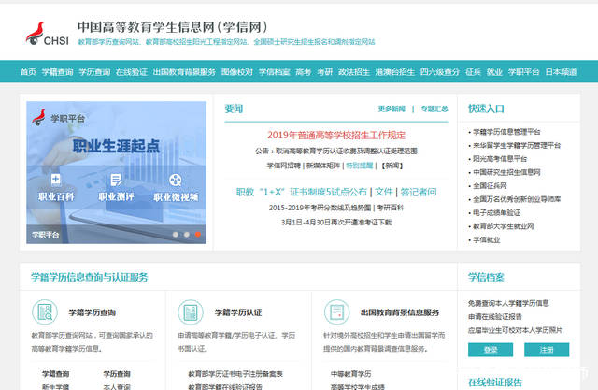
Task: Click the 新媒体矩阵 link
Action: (x=323, y=166)
